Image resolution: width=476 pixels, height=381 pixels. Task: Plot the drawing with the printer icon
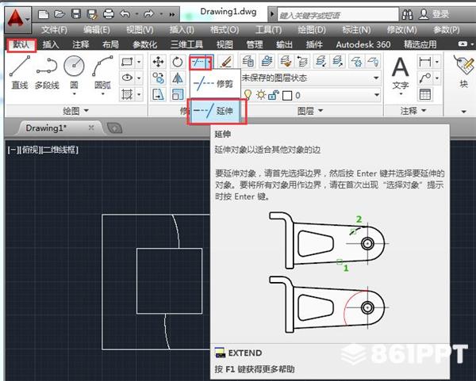(x=109, y=14)
